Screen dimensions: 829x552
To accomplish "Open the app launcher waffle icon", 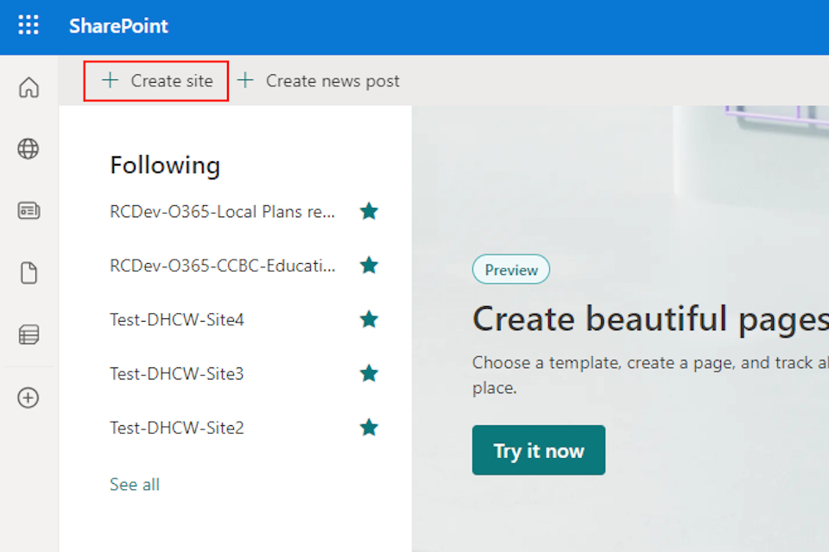I will point(28,26).
